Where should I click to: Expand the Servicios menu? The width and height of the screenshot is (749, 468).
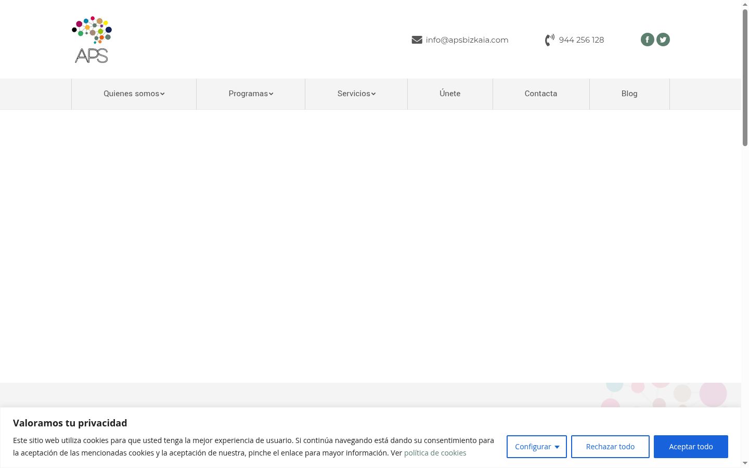pyautogui.click(x=356, y=94)
